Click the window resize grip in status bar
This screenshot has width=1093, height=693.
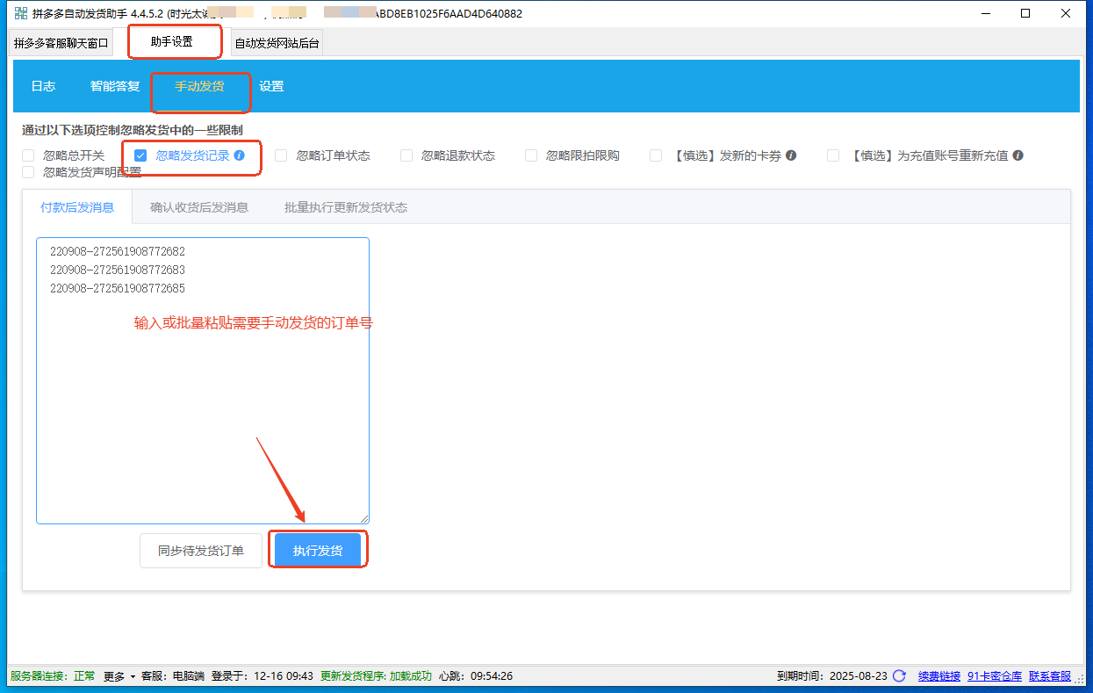pos(1081,681)
